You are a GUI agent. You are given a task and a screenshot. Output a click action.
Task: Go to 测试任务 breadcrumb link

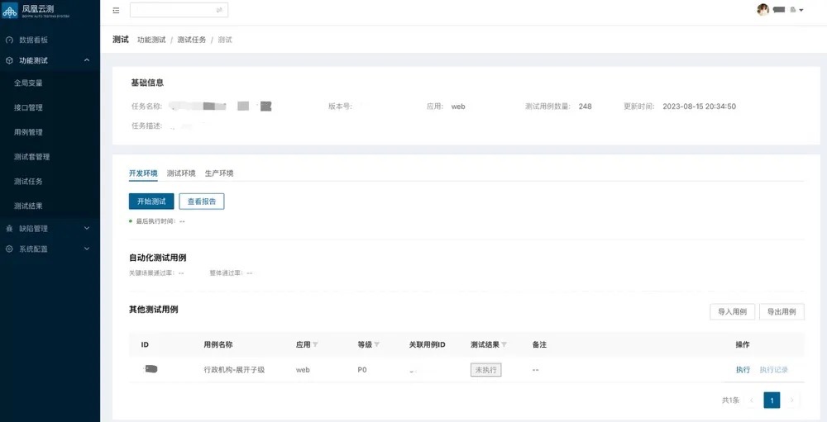[192, 40]
